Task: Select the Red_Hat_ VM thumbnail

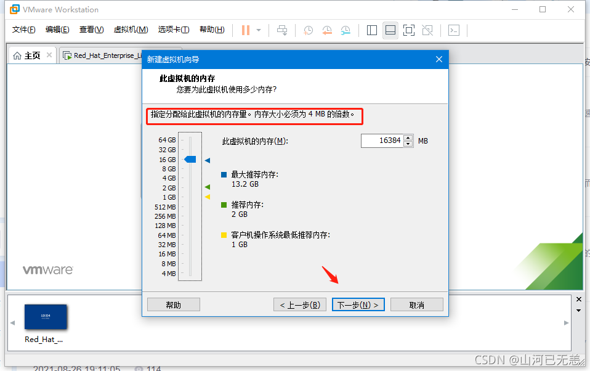Action: click(x=46, y=317)
